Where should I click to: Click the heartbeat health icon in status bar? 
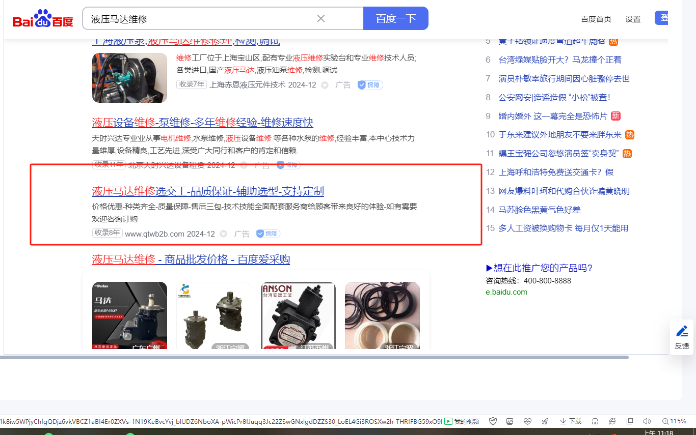[527, 421]
